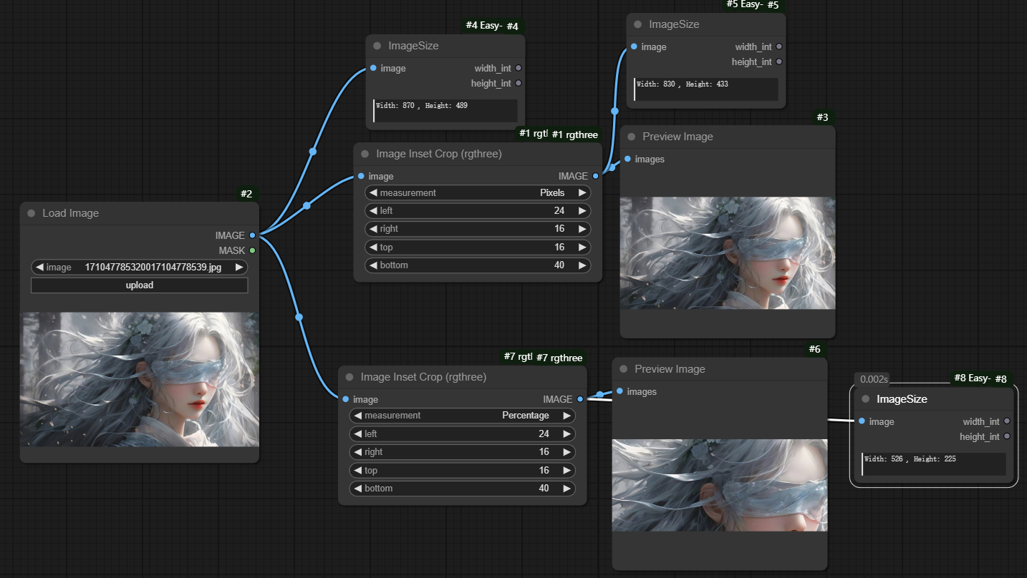Click the images input port on Preview Image #3
Viewport: 1027px width, 578px height.
(627, 159)
